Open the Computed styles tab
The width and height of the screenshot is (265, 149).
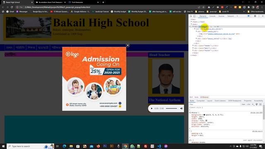tap(200, 101)
